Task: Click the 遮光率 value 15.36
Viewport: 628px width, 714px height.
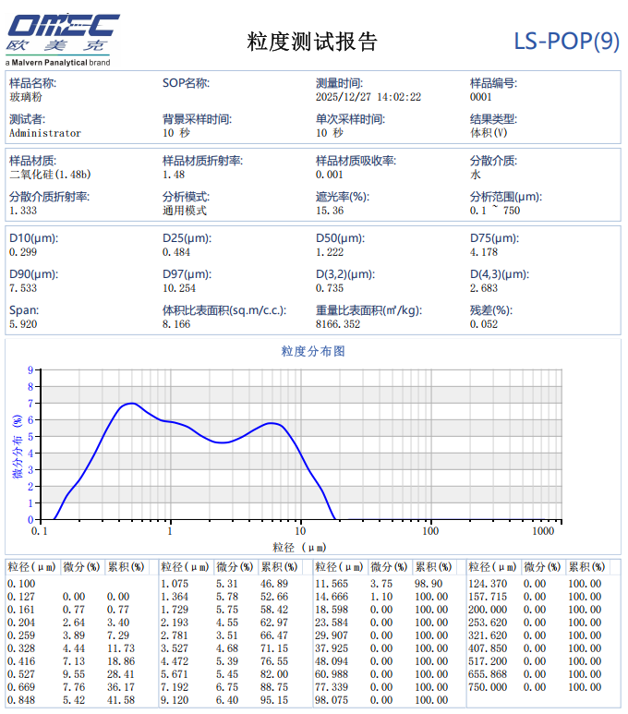Action: tap(330, 211)
